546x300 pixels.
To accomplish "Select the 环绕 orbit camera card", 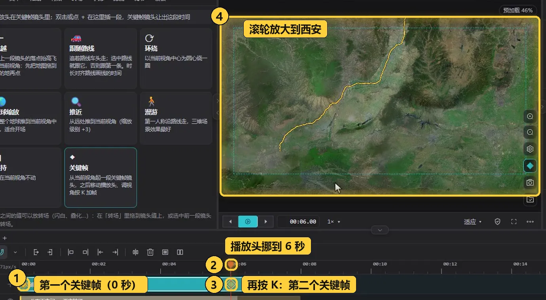I will (x=176, y=58).
